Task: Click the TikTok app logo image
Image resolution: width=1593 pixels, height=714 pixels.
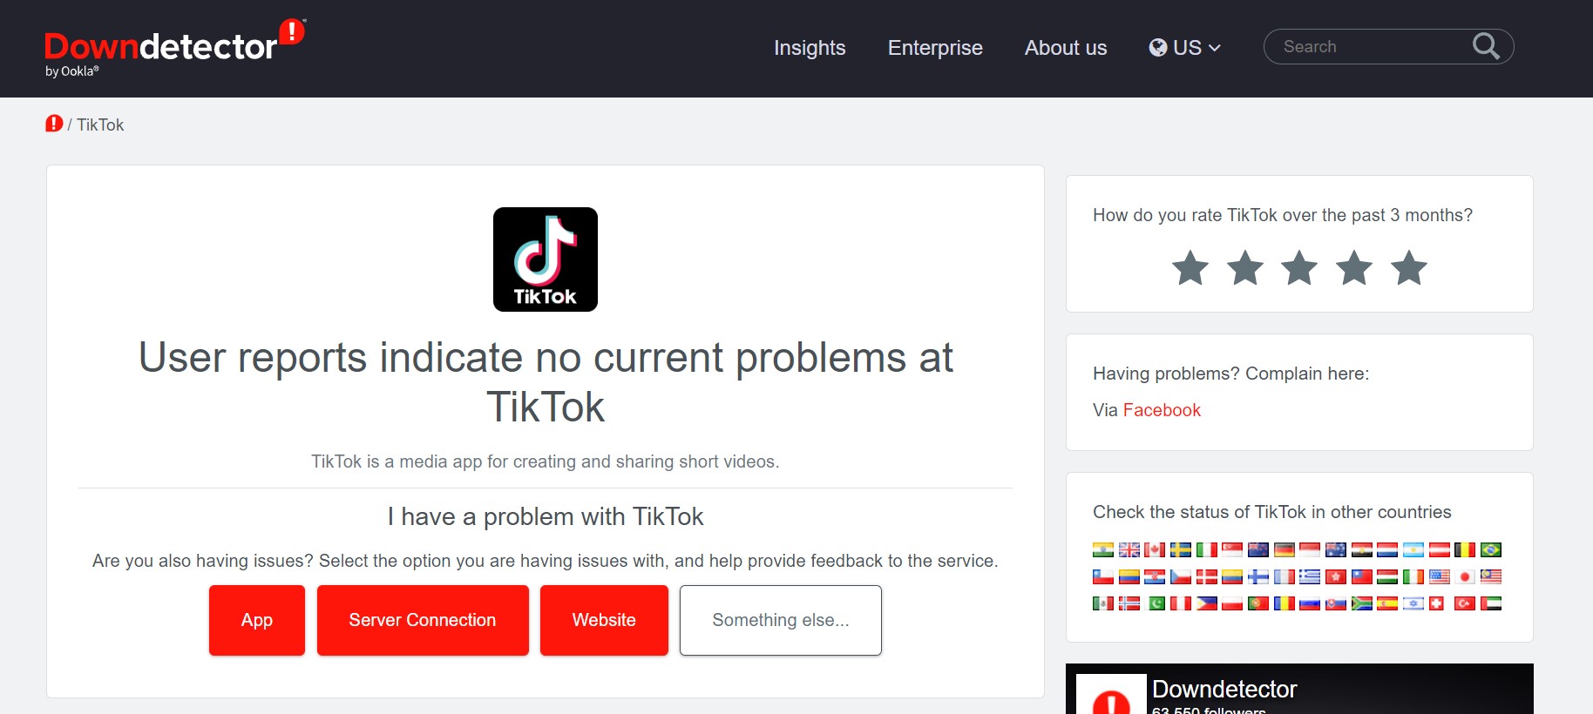Action: [x=546, y=259]
